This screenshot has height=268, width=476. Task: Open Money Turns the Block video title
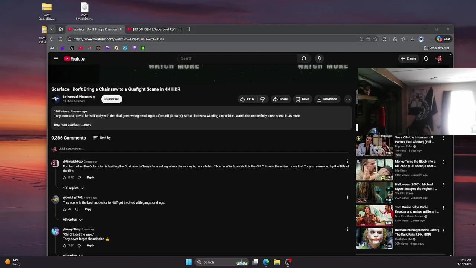point(415,164)
